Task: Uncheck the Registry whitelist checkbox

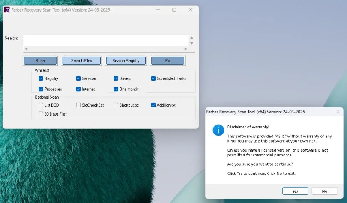Action: click(x=41, y=78)
